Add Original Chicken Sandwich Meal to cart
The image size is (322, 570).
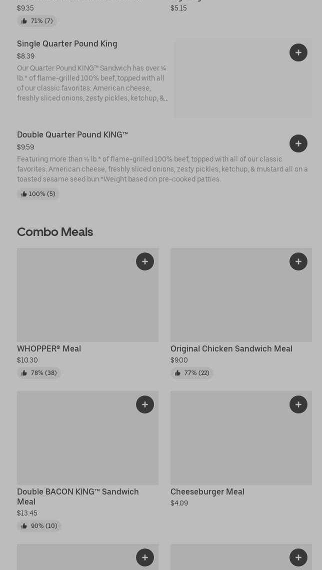pyautogui.click(x=298, y=261)
